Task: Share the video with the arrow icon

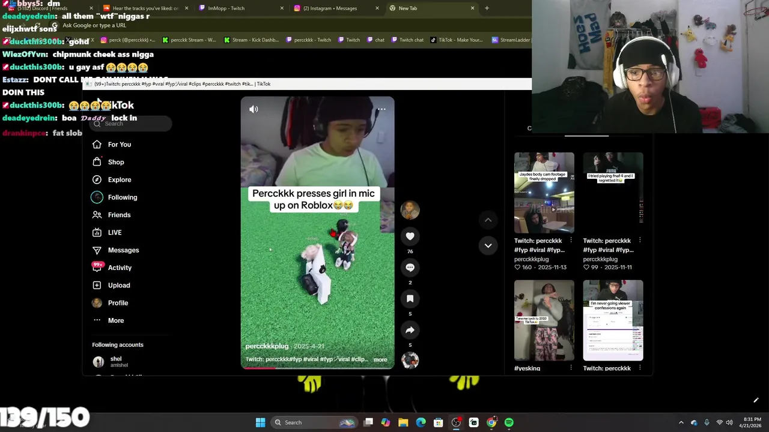Action: tap(410, 330)
